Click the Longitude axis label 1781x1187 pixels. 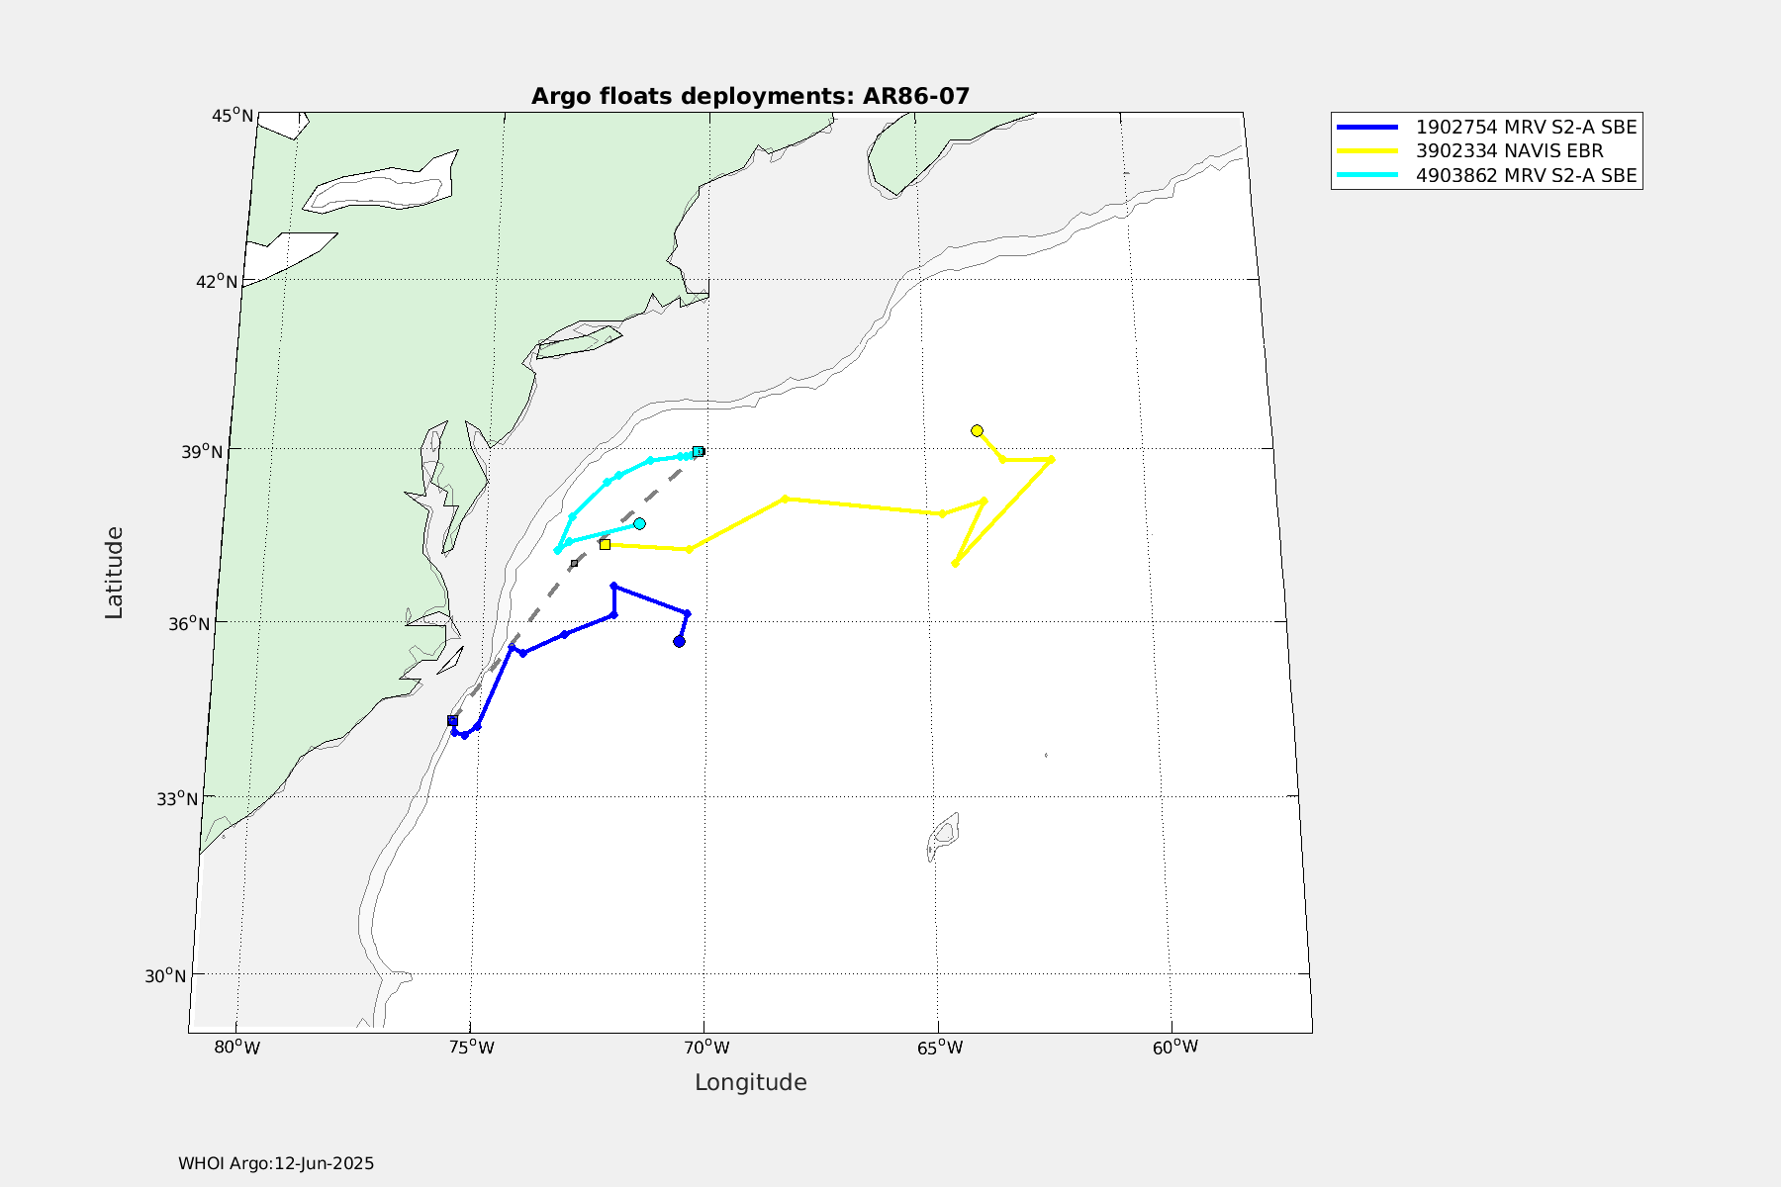pos(751,1082)
